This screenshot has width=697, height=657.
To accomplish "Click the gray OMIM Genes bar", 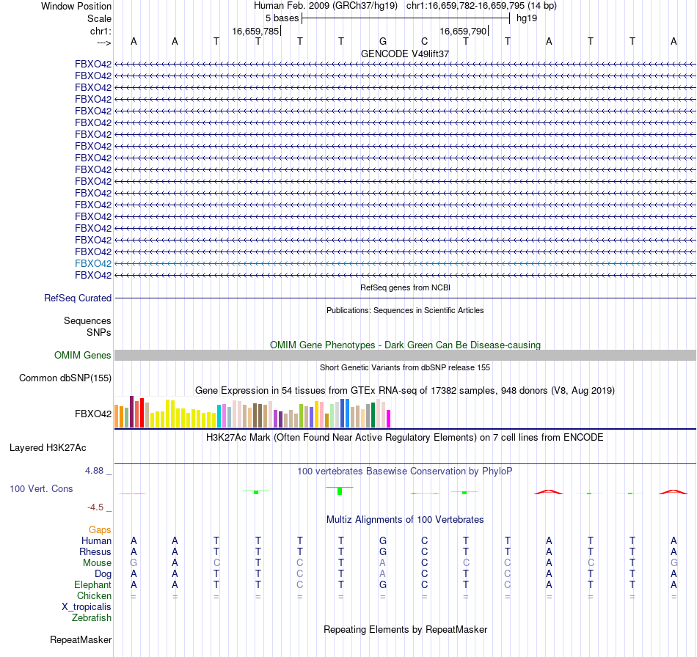I will click(x=405, y=356).
